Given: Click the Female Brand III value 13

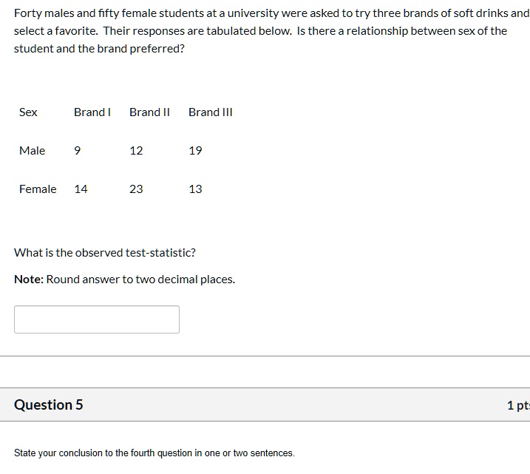Looking at the screenshot, I should point(195,189).
